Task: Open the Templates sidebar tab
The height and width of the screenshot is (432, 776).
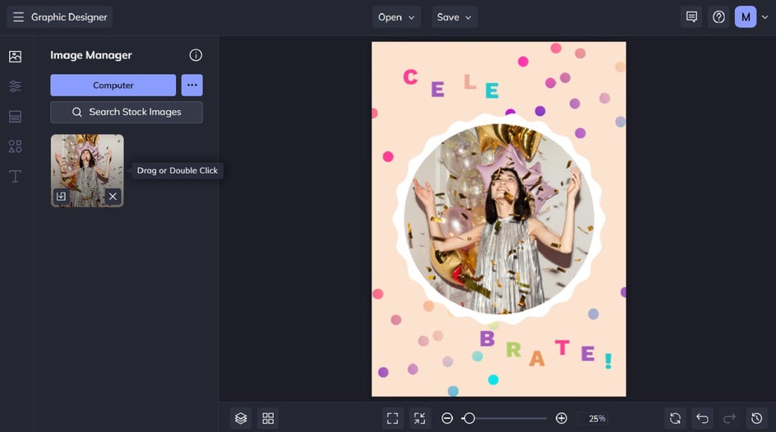Action: pyautogui.click(x=16, y=116)
